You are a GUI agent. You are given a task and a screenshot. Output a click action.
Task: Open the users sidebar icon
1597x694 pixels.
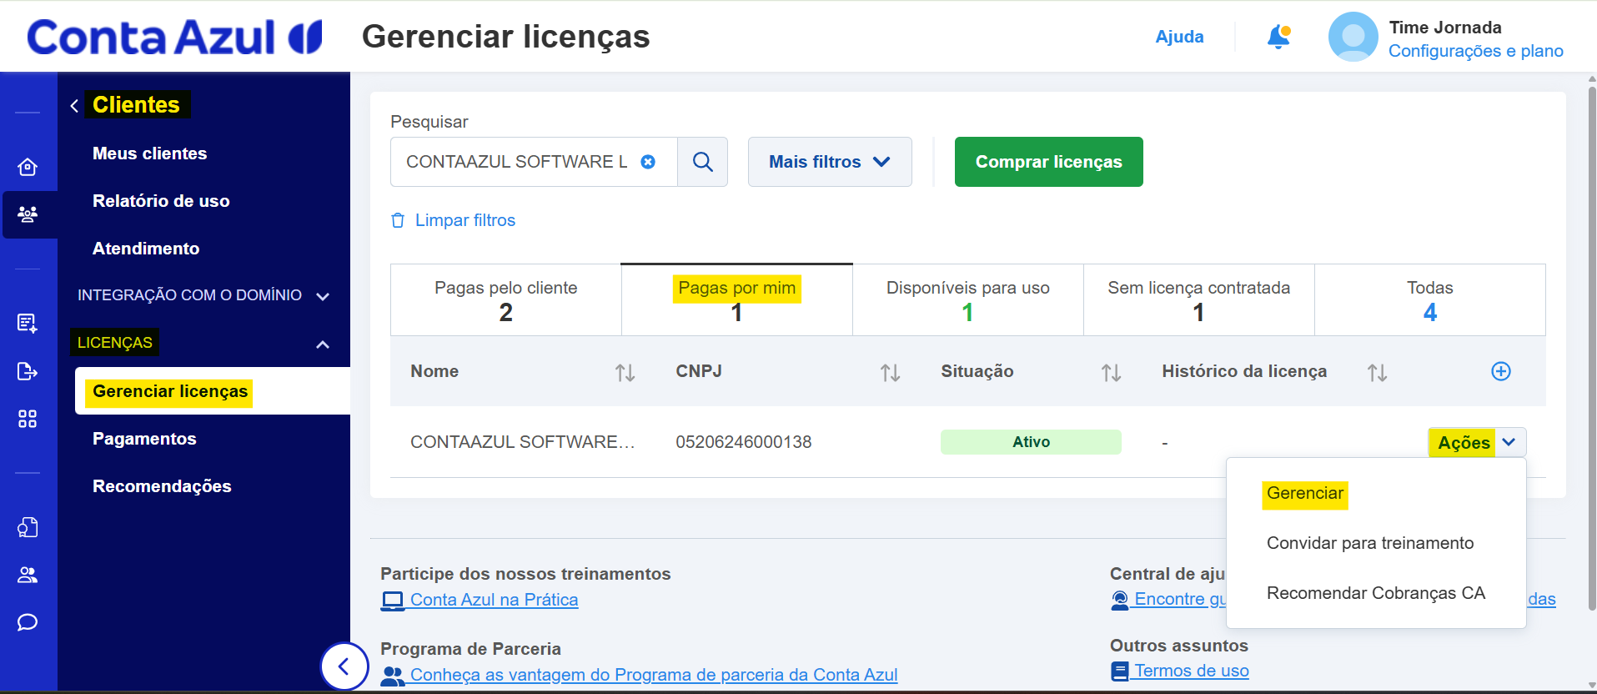click(28, 575)
